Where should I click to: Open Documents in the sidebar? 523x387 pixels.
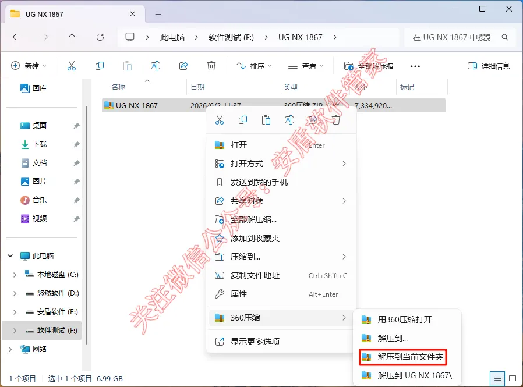coord(33,163)
